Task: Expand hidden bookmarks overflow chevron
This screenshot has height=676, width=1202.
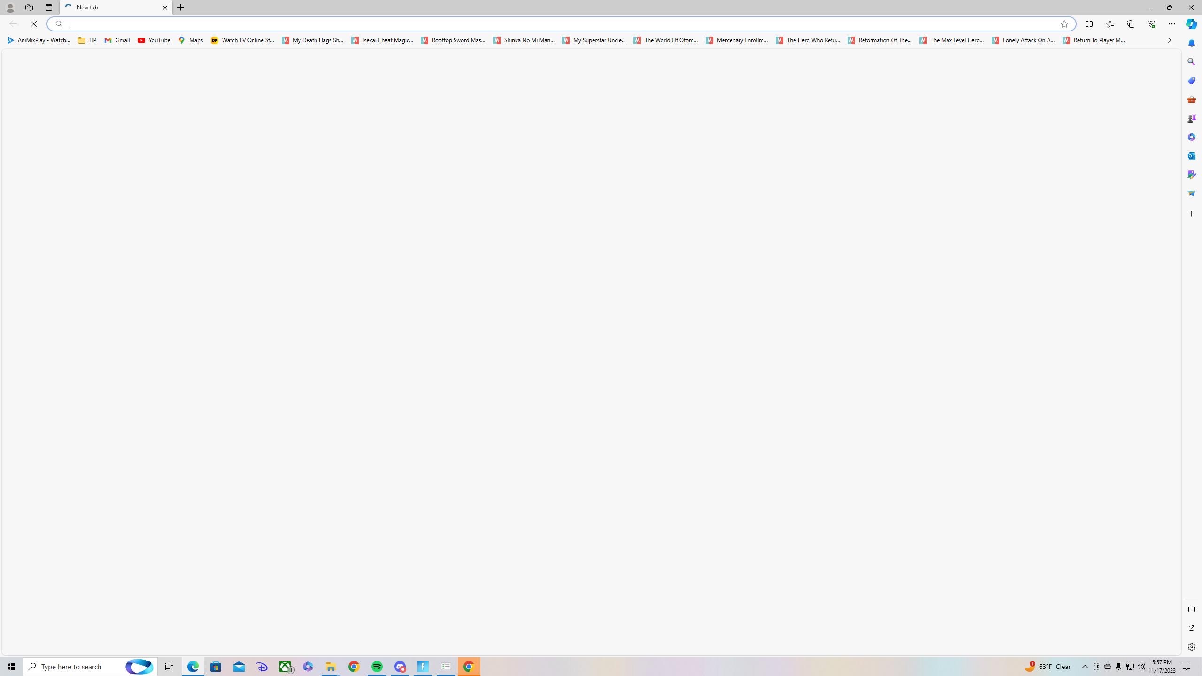Action: 1169,40
